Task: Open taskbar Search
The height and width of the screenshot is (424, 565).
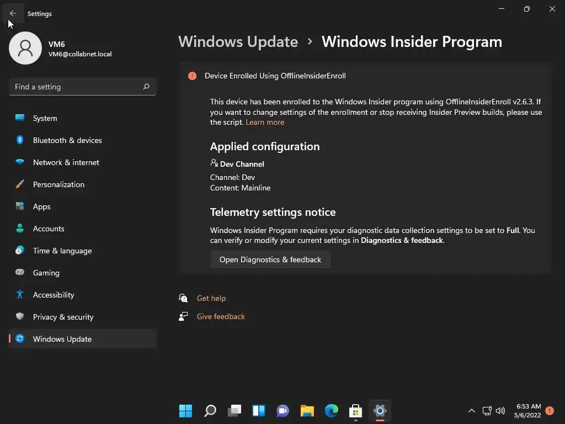Action: 210,411
